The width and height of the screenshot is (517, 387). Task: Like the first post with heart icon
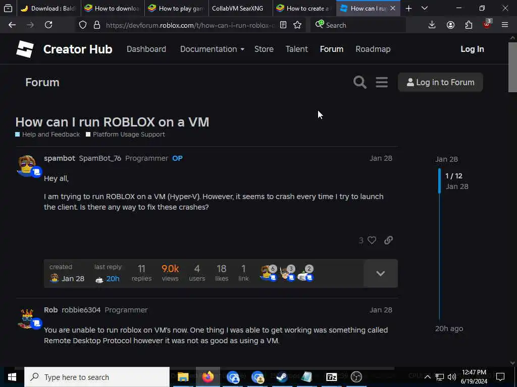372,240
